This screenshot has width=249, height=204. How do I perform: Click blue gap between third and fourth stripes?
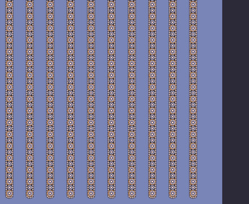pyautogui.click(x=60, y=99)
